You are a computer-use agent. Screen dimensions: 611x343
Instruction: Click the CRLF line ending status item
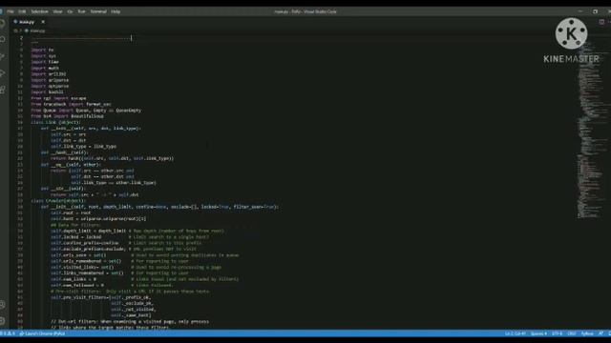[572, 333]
